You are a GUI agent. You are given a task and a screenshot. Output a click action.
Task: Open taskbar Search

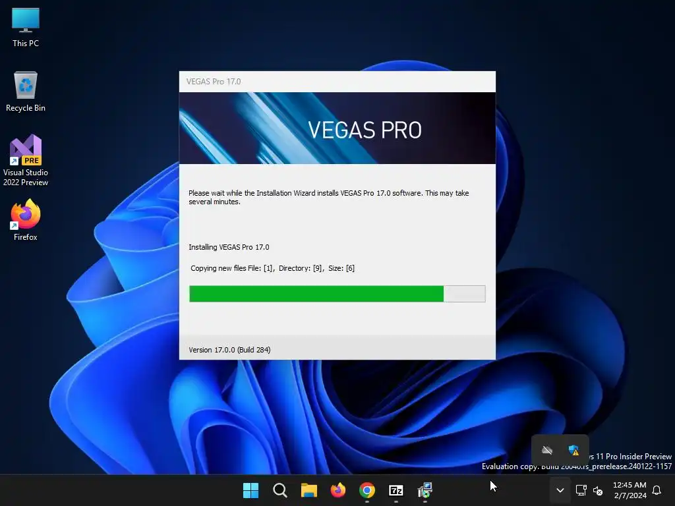(x=279, y=490)
